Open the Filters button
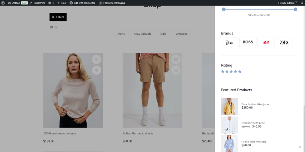Screen dimensions: 305x152 [58, 17]
